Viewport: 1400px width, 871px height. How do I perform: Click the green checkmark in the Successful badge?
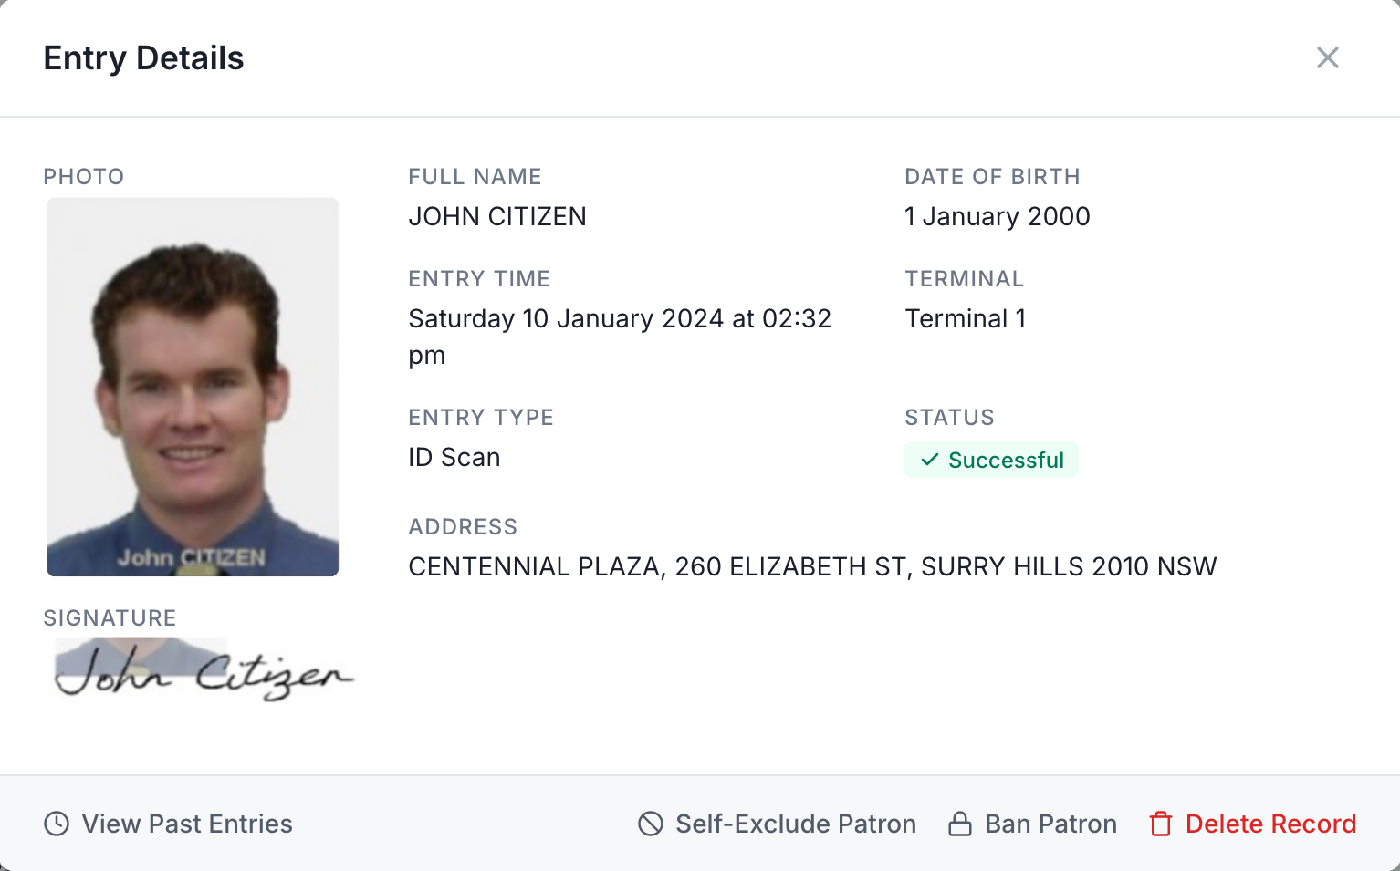tap(929, 461)
